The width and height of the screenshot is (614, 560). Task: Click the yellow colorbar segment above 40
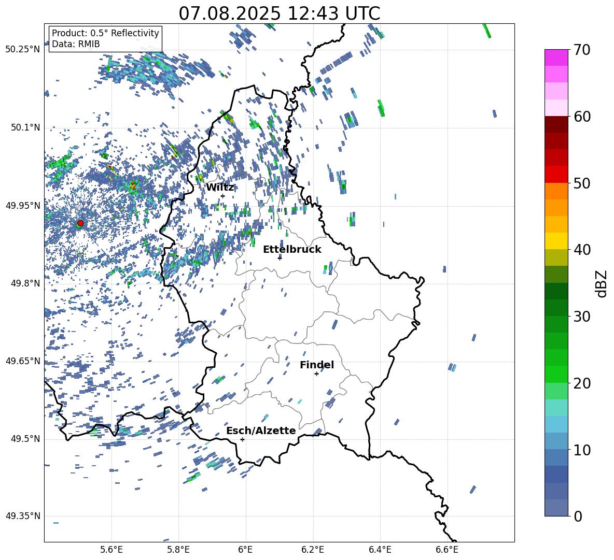556,241
